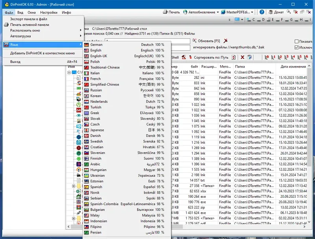Click the Печать printer toolbar button

click(171, 12)
